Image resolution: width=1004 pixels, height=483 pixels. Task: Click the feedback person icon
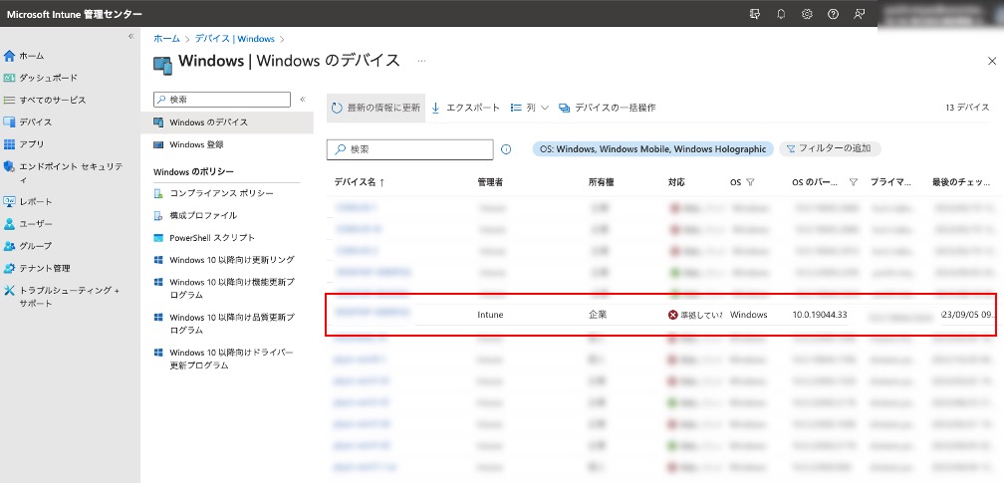click(x=860, y=14)
